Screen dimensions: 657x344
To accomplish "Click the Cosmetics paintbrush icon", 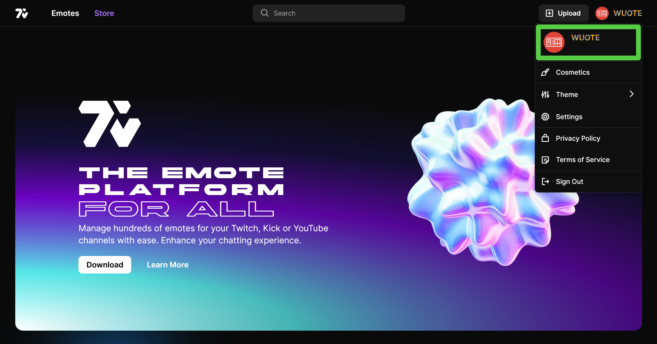I will tap(545, 72).
